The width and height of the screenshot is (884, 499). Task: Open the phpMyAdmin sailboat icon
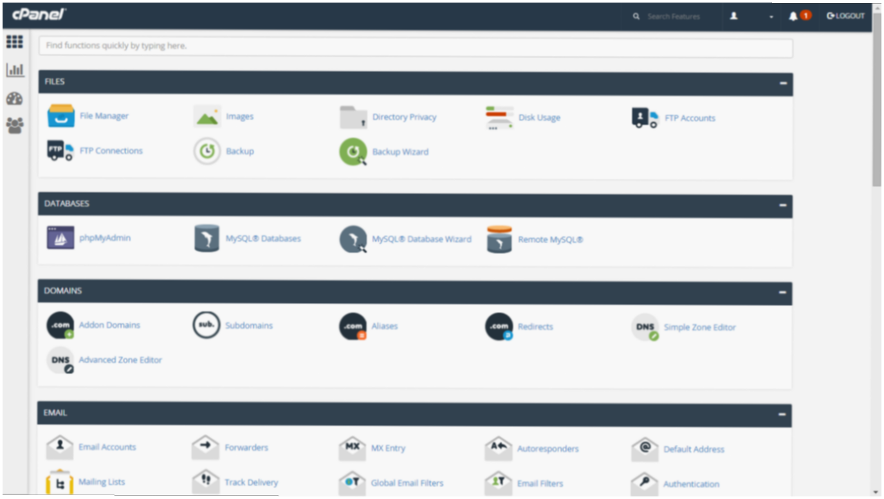(60, 238)
